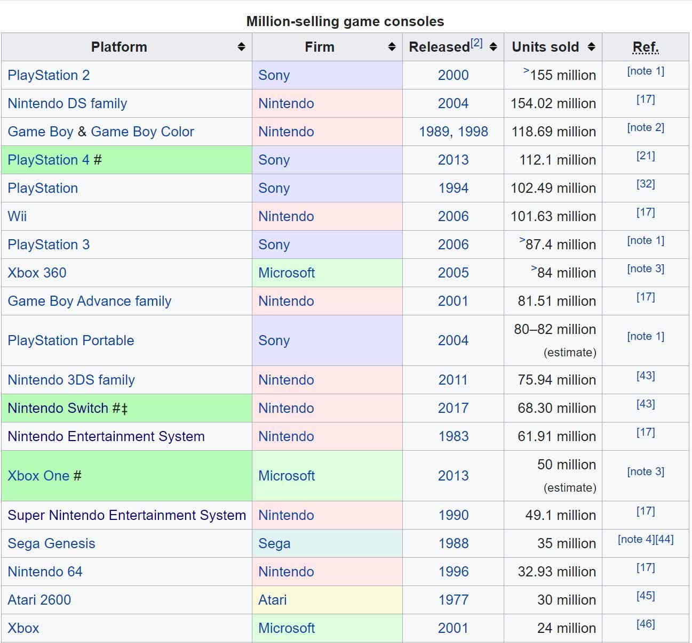Click the Released column sort arrows

pyautogui.click(x=493, y=47)
